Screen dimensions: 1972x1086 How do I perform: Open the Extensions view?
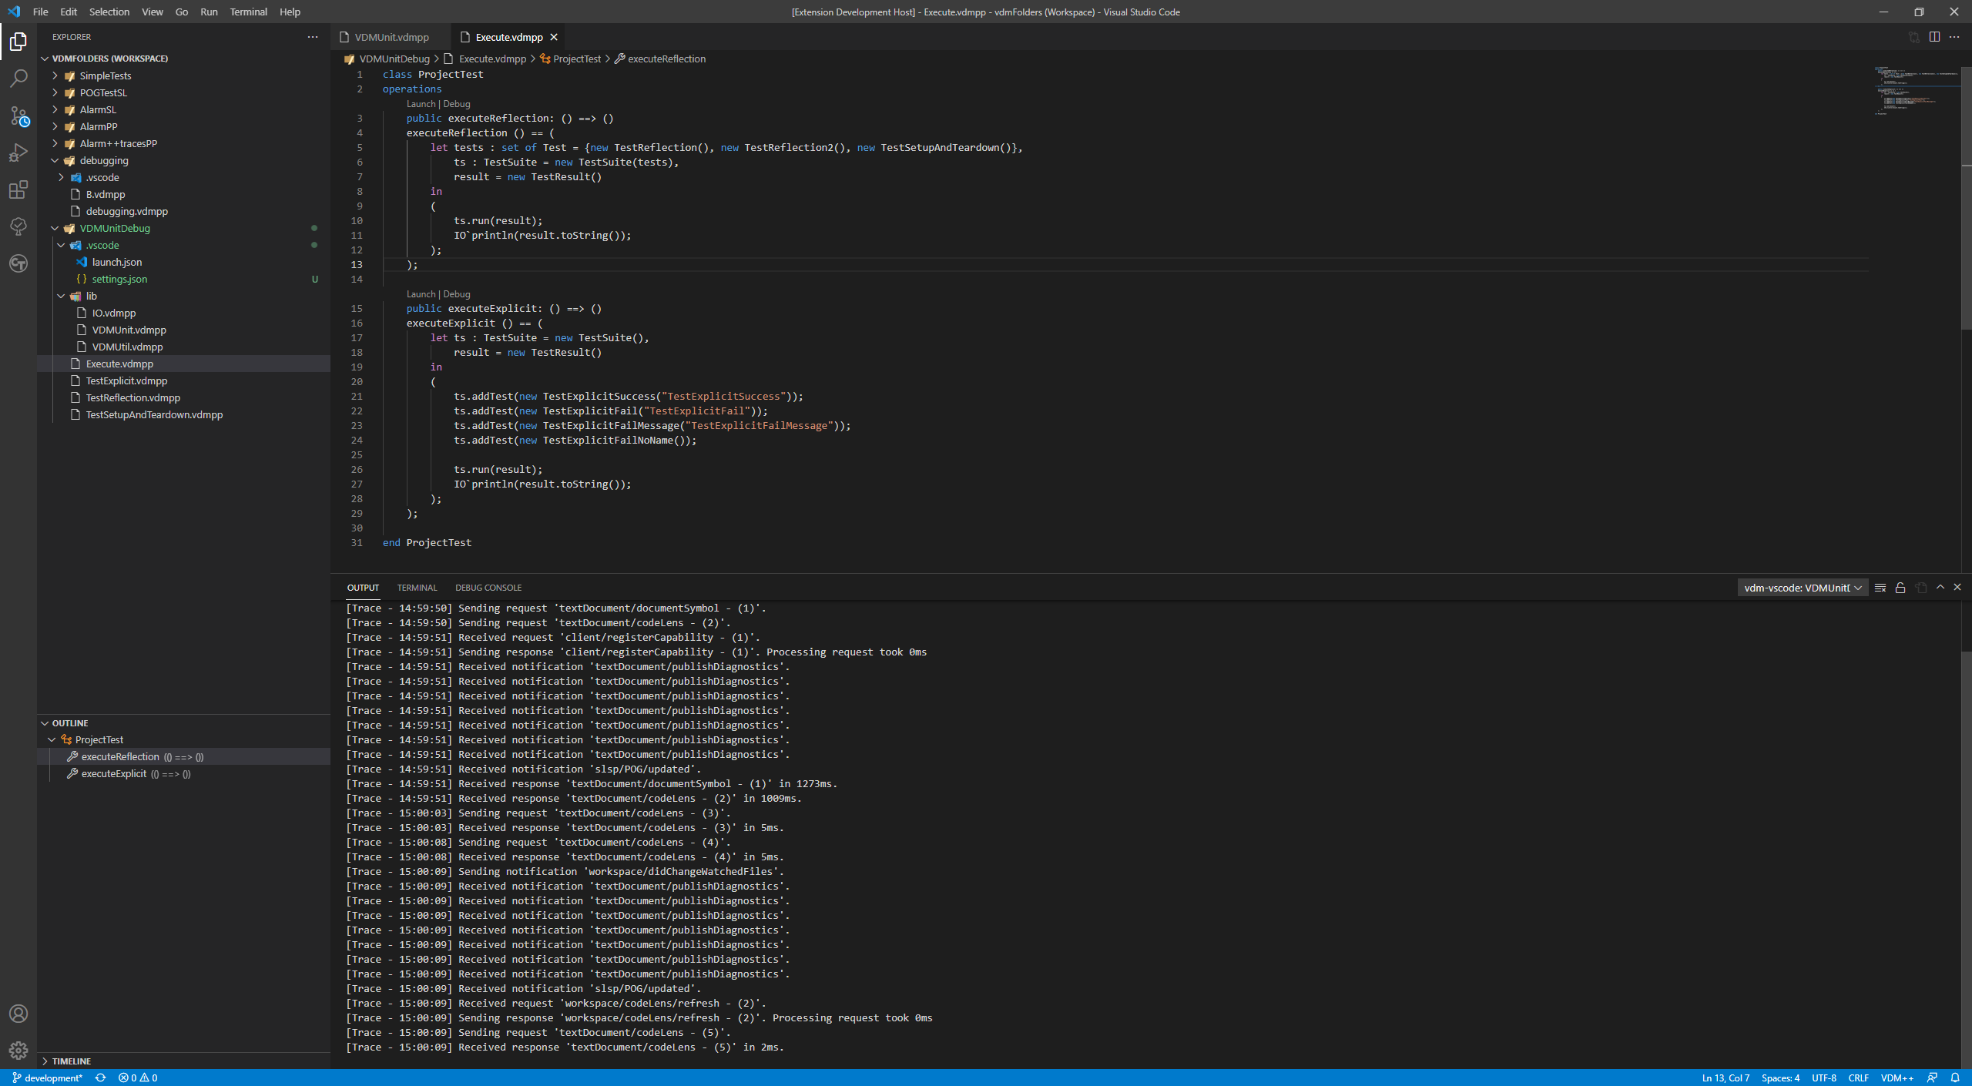(18, 190)
